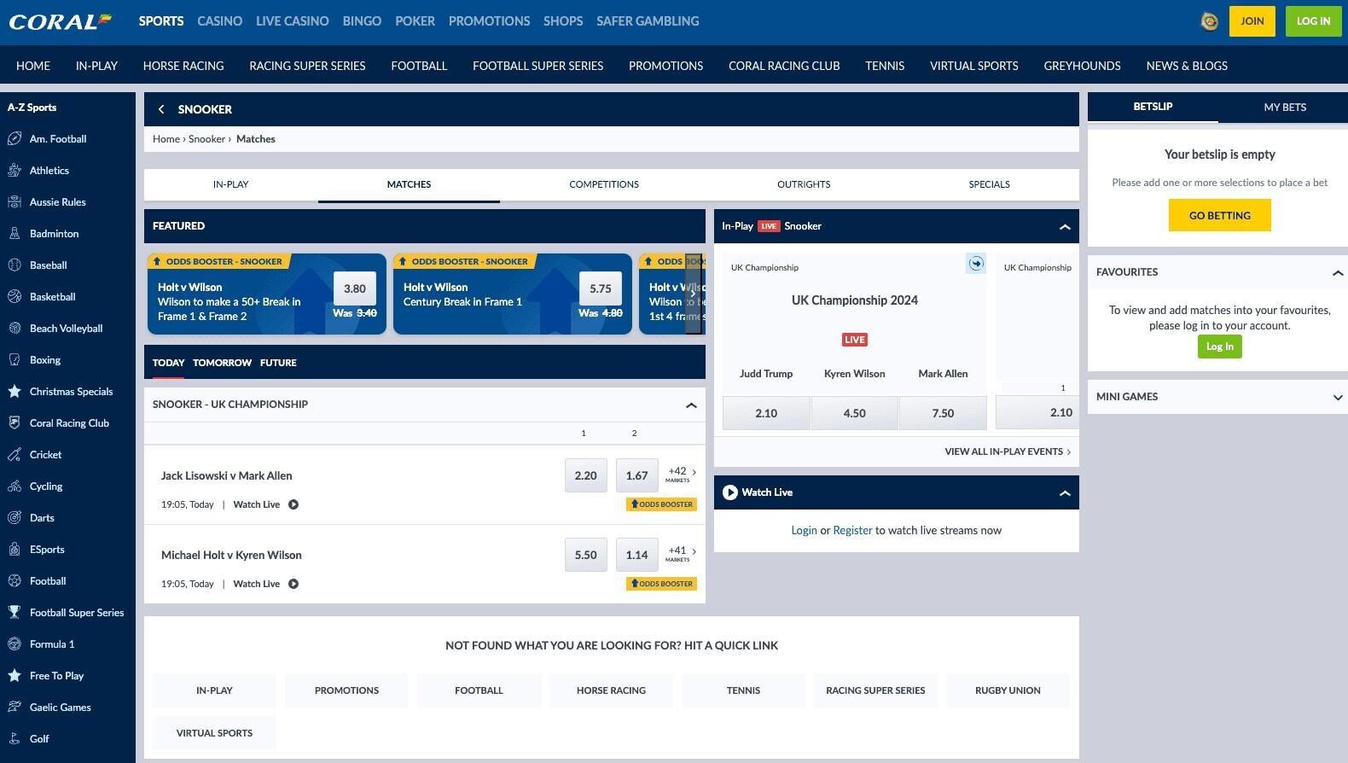Click the Darts sidebar icon

[x=15, y=518]
